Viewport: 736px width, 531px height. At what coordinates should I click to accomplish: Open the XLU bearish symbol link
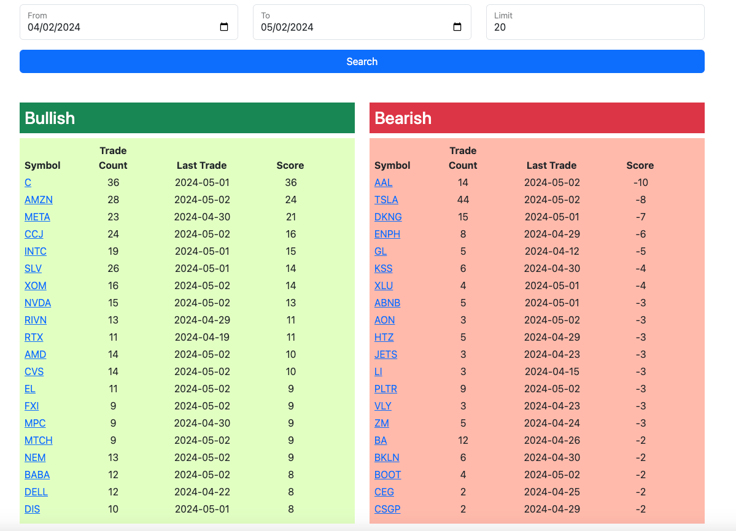(384, 286)
